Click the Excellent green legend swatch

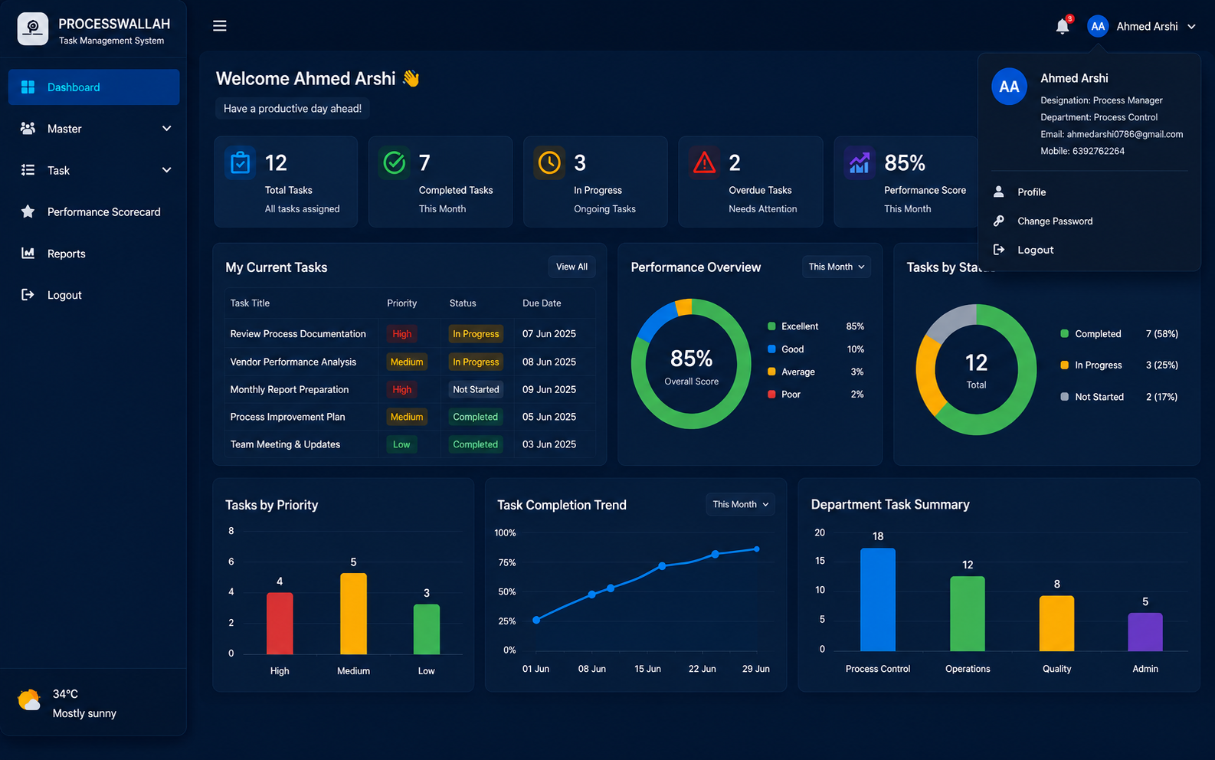click(771, 326)
